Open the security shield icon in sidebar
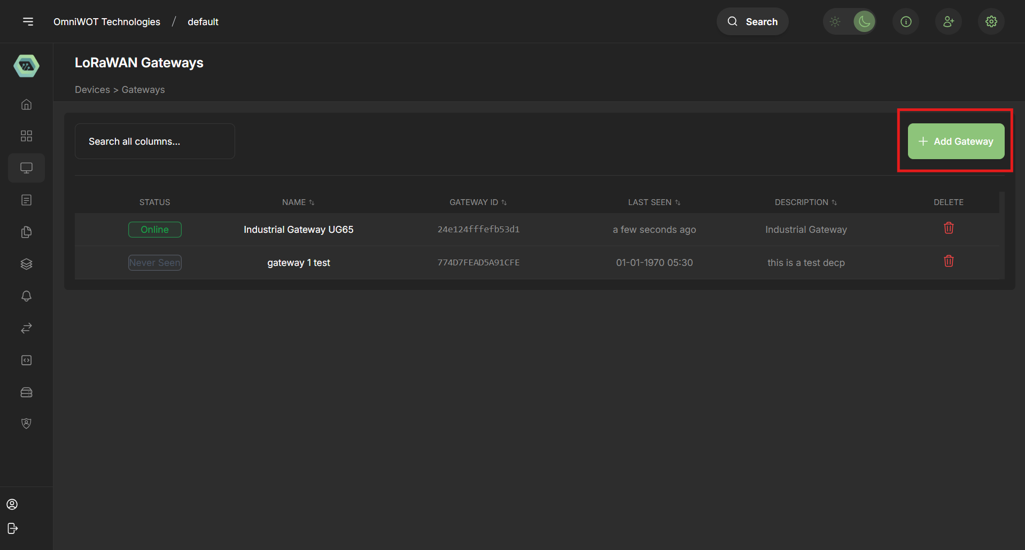 click(x=26, y=423)
